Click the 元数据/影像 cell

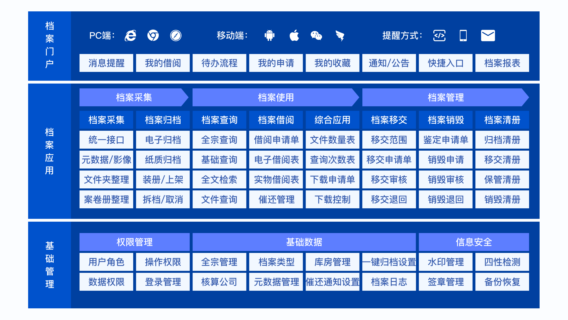(x=106, y=159)
